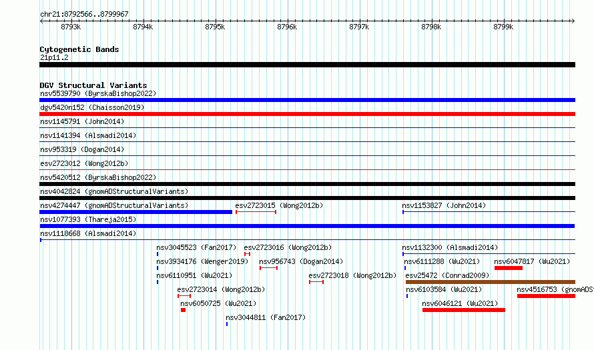Click the nsv956743 (Dogan2014) label
Image resolution: width=594 pixels, height=350 pixels.
coord(301,261)
